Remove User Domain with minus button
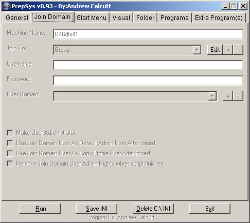The width and height of the screenshot is (250, 223). tap(238, 96)
